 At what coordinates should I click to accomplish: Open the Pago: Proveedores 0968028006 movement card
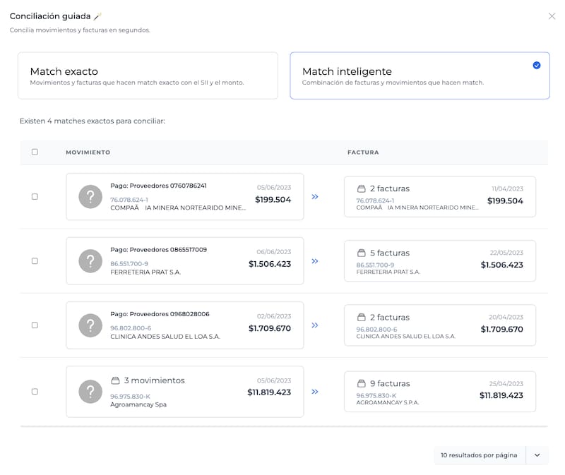point(184,325)
